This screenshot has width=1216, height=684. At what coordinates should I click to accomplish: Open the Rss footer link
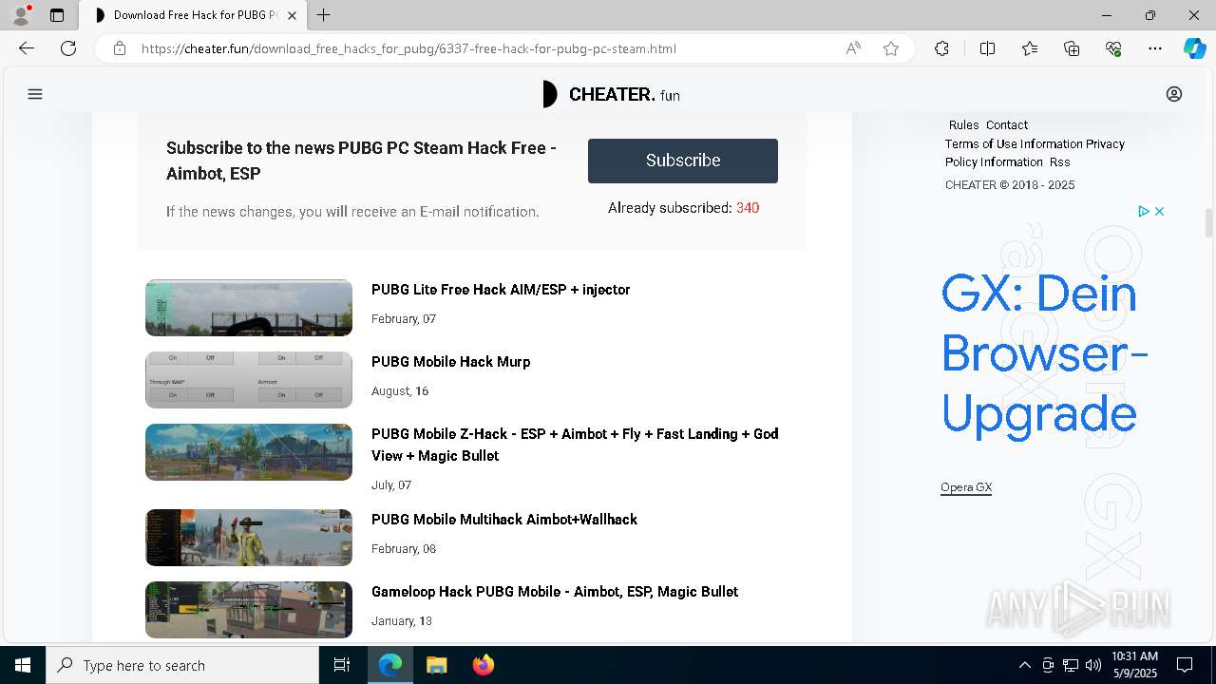coord(1059,161)
